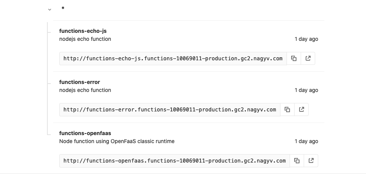Click the 'Node function using OpenFaaS' description
This screenshot has height=174, width=366.
click(x=117, y=141)
